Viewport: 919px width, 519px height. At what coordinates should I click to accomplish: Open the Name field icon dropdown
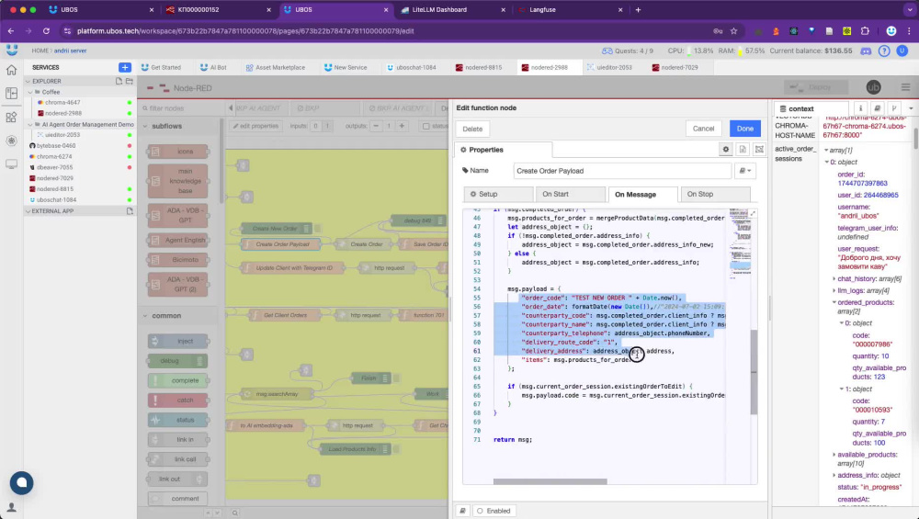pos(745,171)
